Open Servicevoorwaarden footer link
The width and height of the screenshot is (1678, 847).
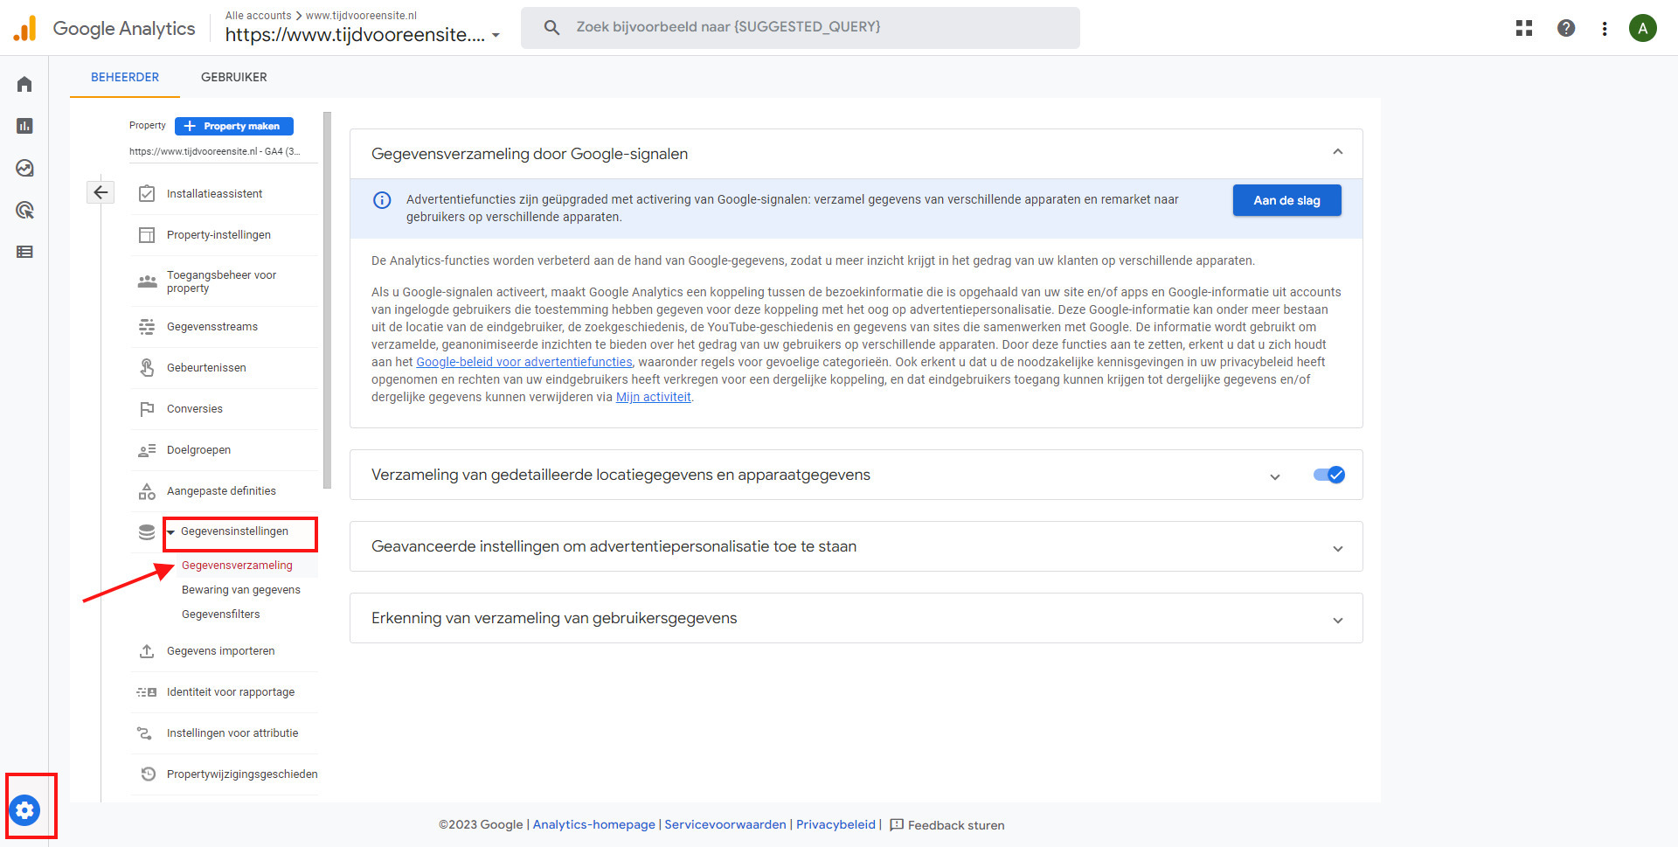(x=725, y=824)
